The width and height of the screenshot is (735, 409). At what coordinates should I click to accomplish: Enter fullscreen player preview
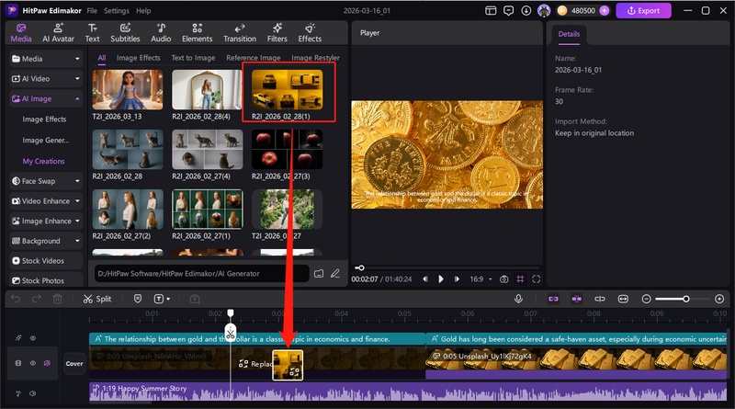pos(537,279)
